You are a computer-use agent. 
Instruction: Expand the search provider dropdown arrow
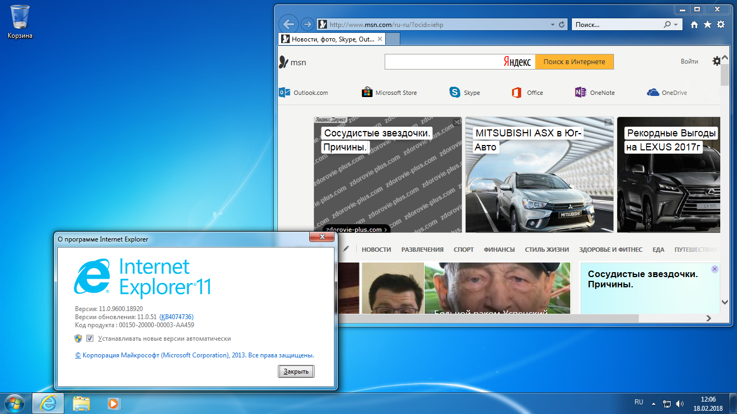(675, 25)
